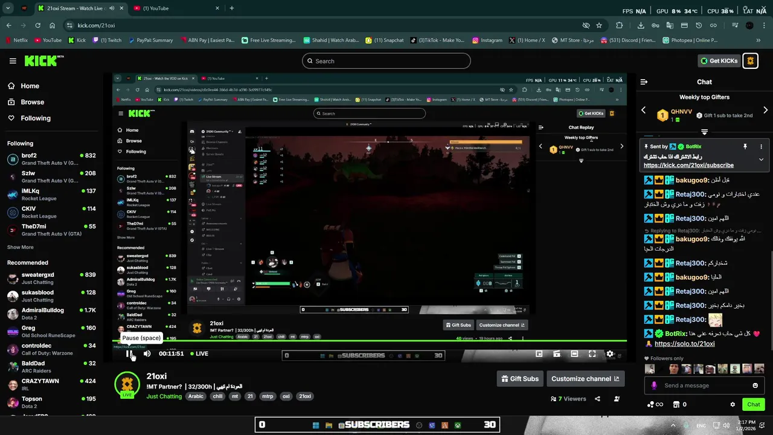Jump to LIVE indicator on player
Image resolution: width=773 pixels, height=435 pixels.
199,354
